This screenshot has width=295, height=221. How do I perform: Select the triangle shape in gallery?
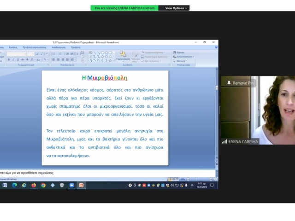pyautogui.click(x=91, y=57)
